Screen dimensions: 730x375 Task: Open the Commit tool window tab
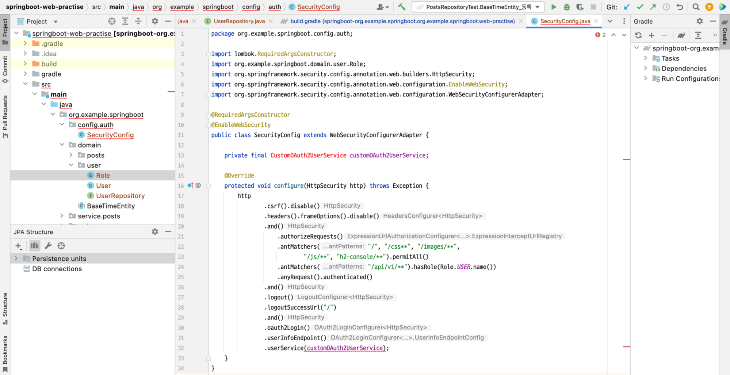(5, 69)
